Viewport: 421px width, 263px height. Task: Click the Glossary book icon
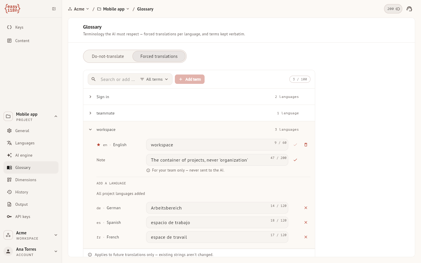pos(9,167)
